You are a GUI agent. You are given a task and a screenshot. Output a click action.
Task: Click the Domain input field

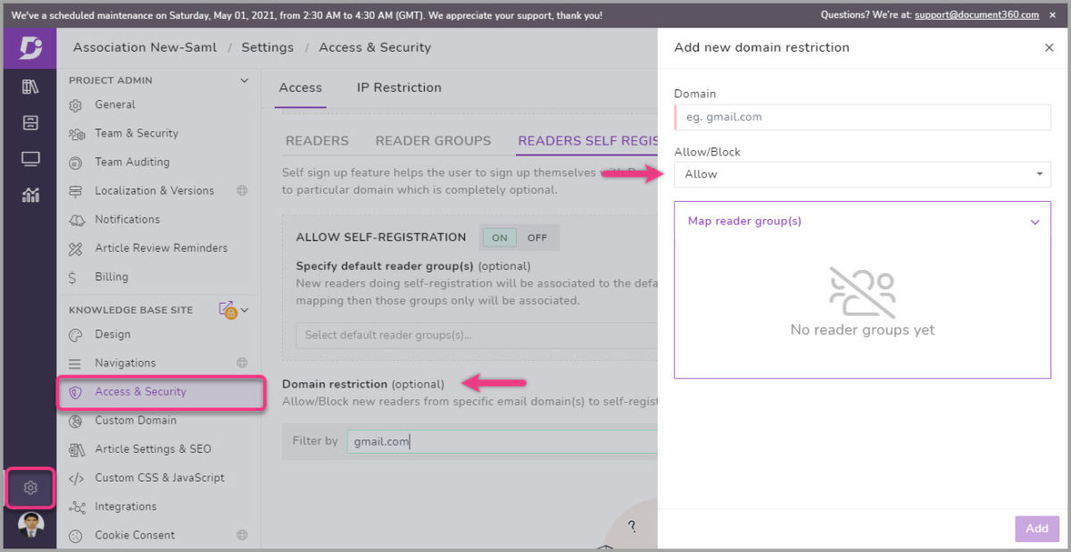click(861, 116)
